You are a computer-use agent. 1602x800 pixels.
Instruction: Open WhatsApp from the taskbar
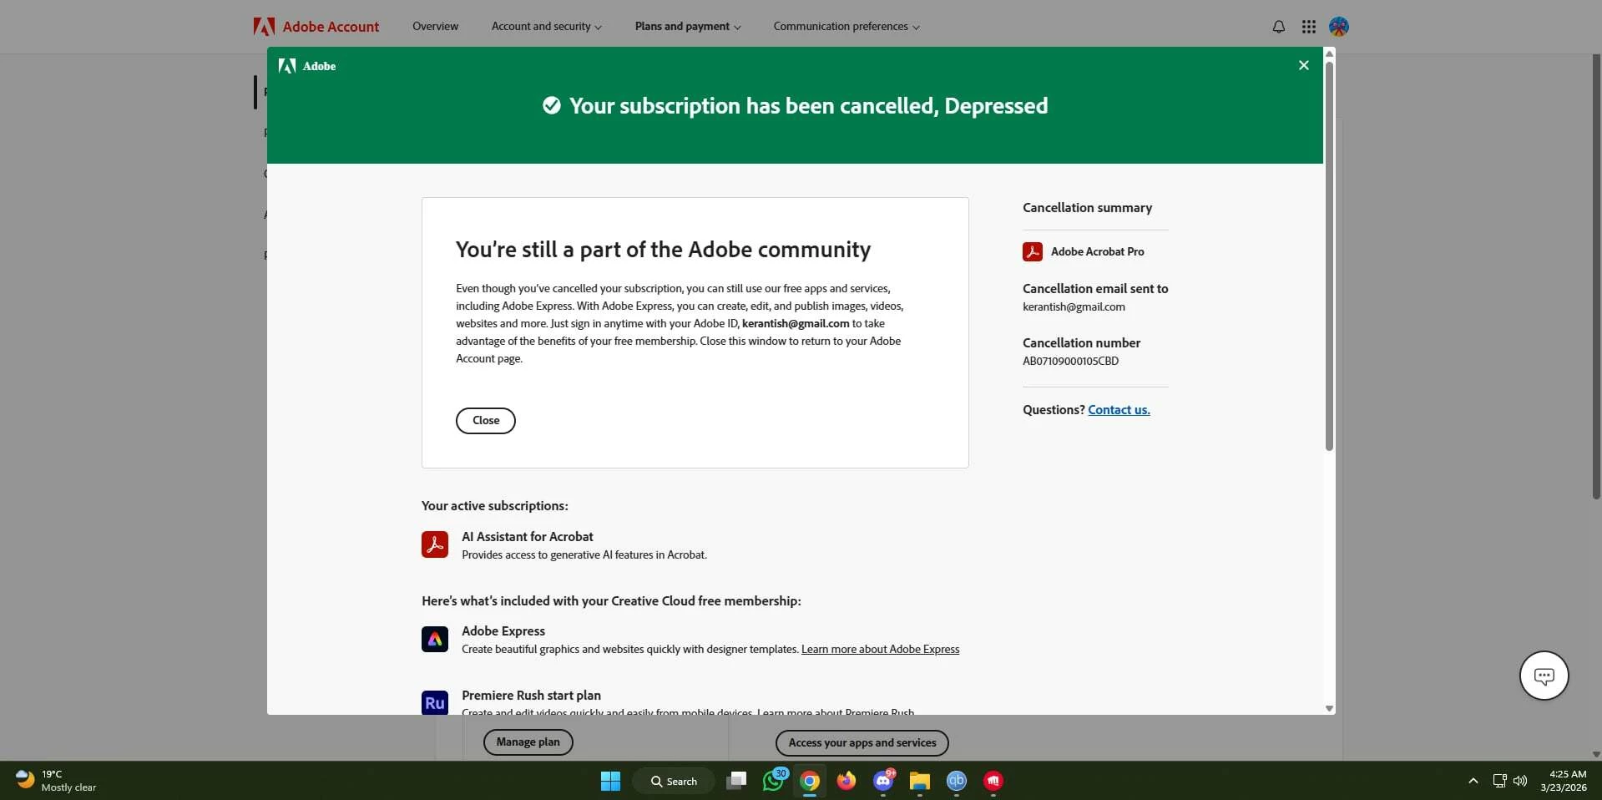[x=773, y=781]
